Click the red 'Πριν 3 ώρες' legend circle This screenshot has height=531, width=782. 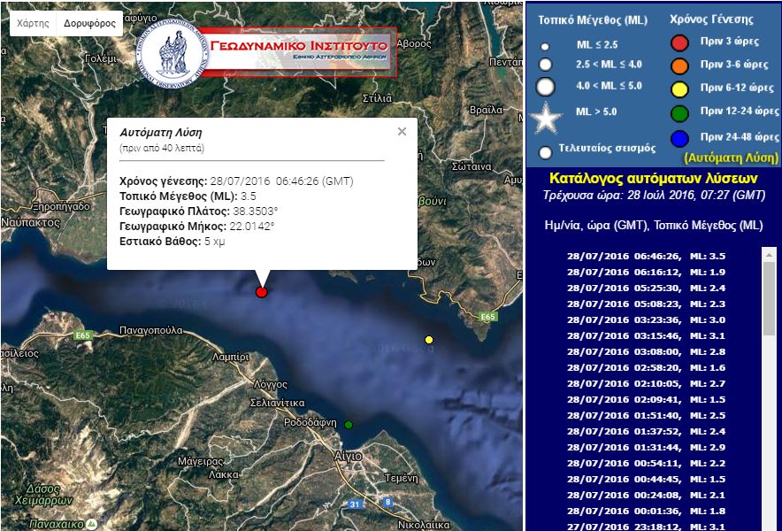coord(678,42)
